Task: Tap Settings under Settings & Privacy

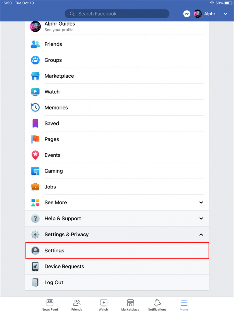Action: 54,251
